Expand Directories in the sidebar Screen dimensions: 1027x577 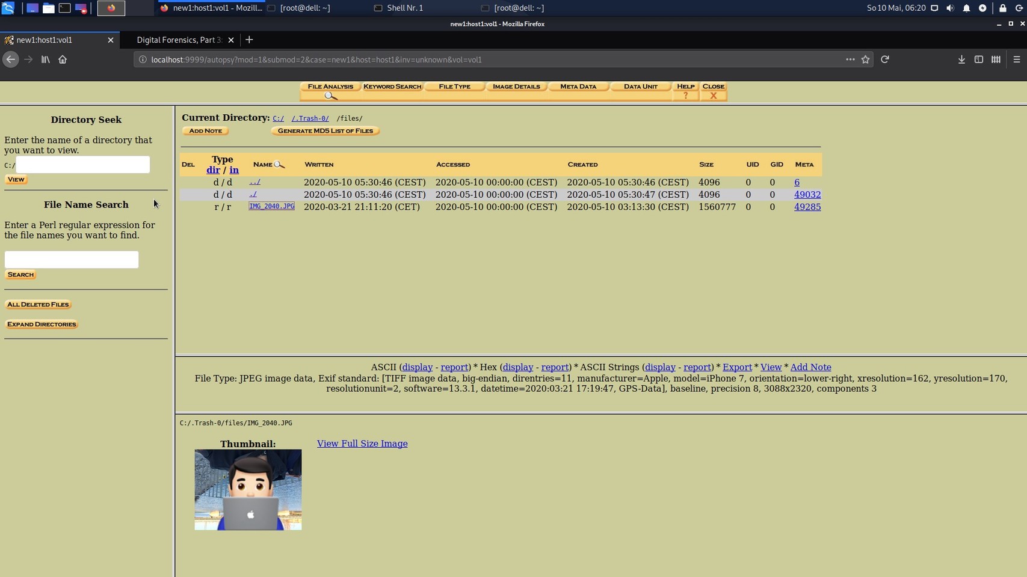(42, 325)
